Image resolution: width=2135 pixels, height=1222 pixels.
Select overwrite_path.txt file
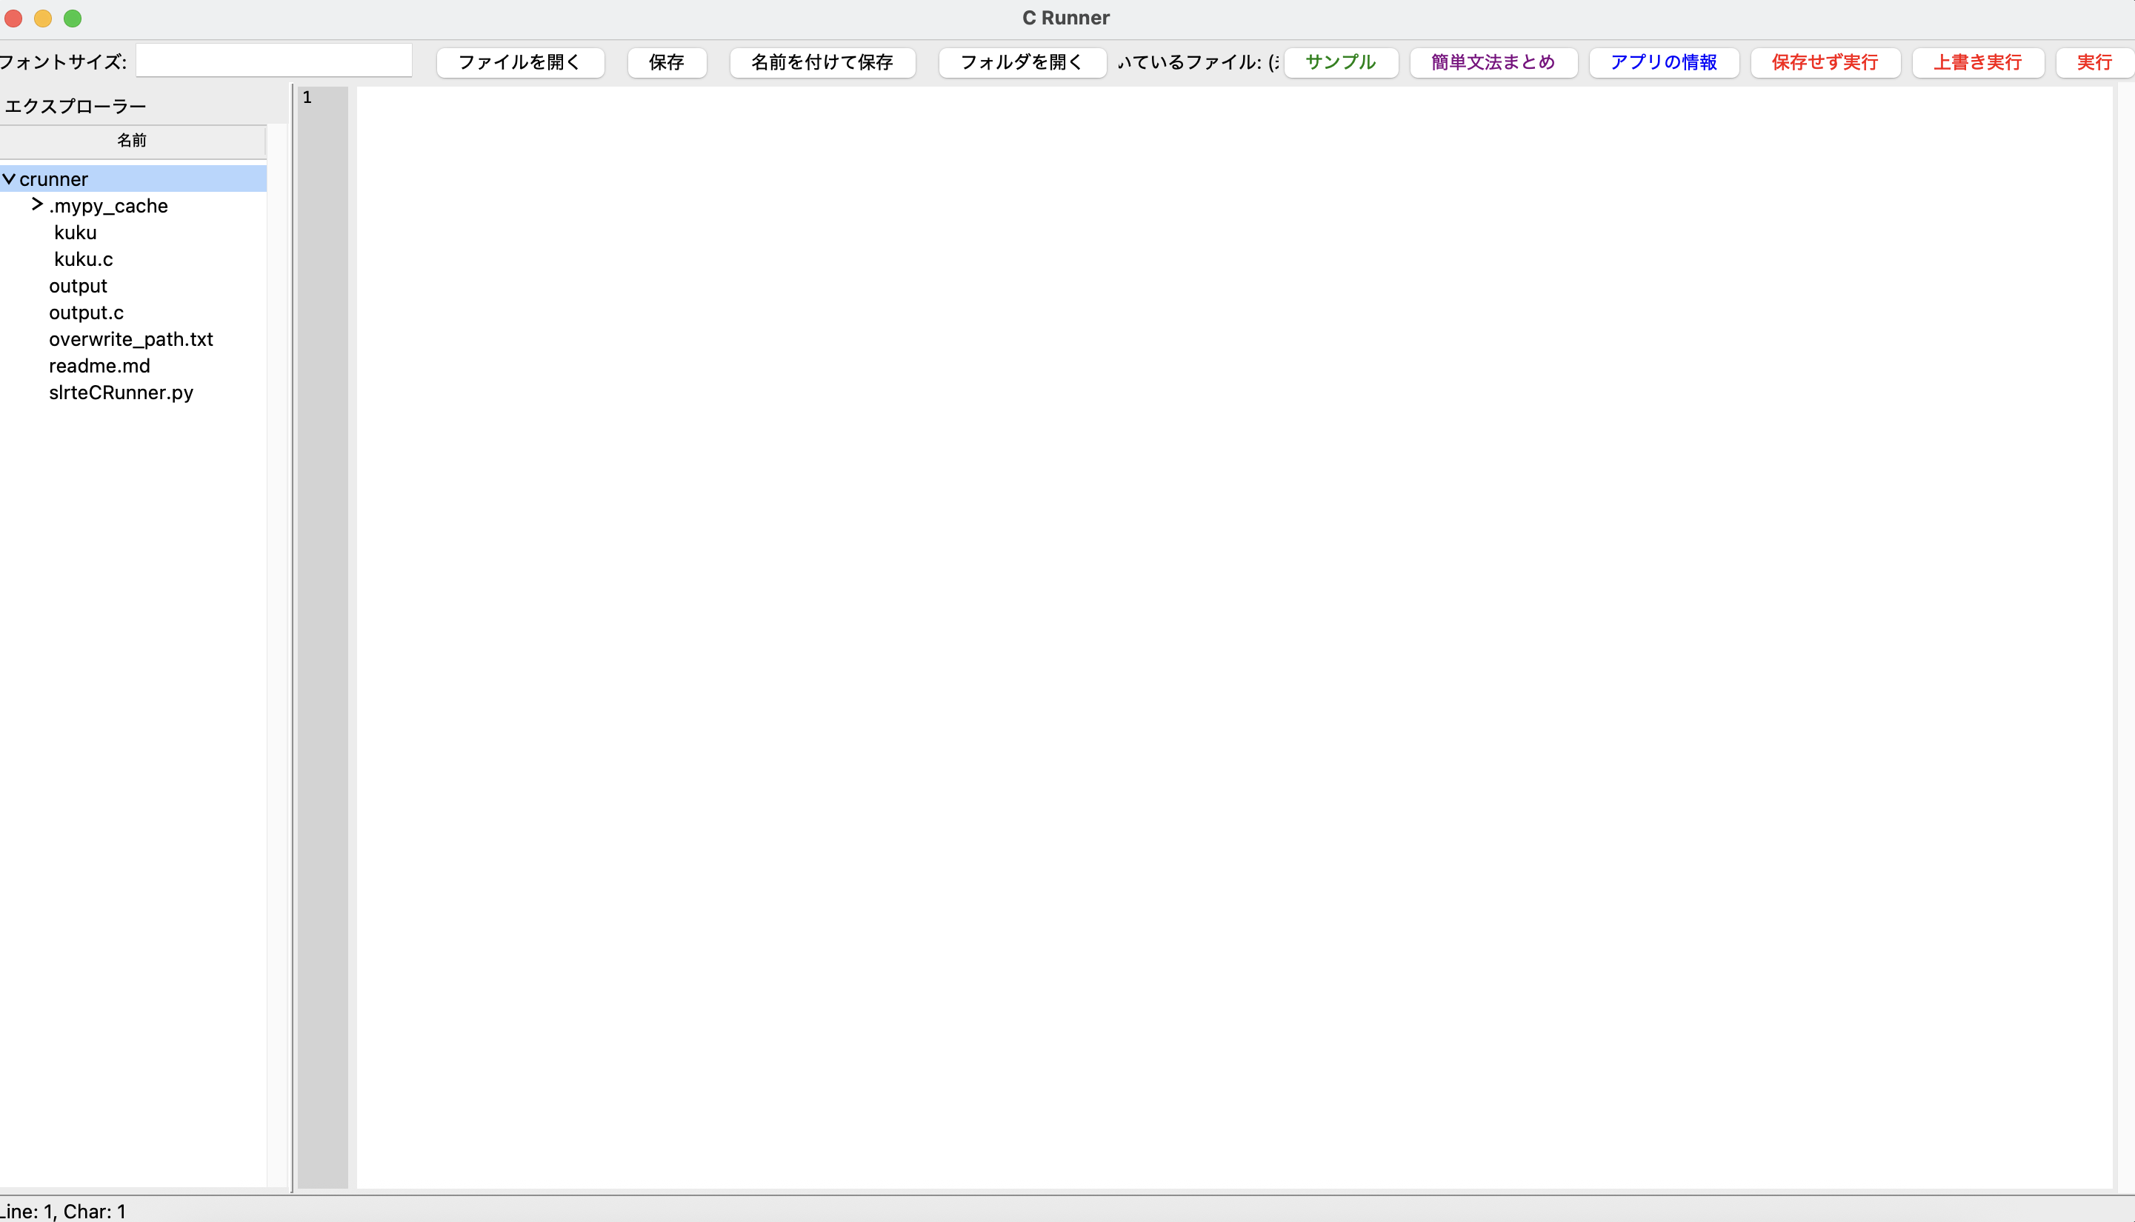(131, 339)
